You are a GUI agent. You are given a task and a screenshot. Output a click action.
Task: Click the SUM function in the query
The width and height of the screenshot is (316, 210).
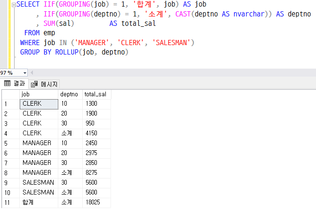click(x=49, y=23)
